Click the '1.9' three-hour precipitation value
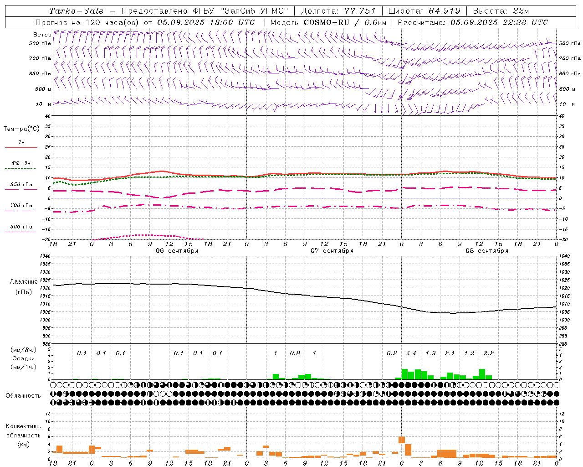This screenshot has height=467, width=583. pos(430,353)
